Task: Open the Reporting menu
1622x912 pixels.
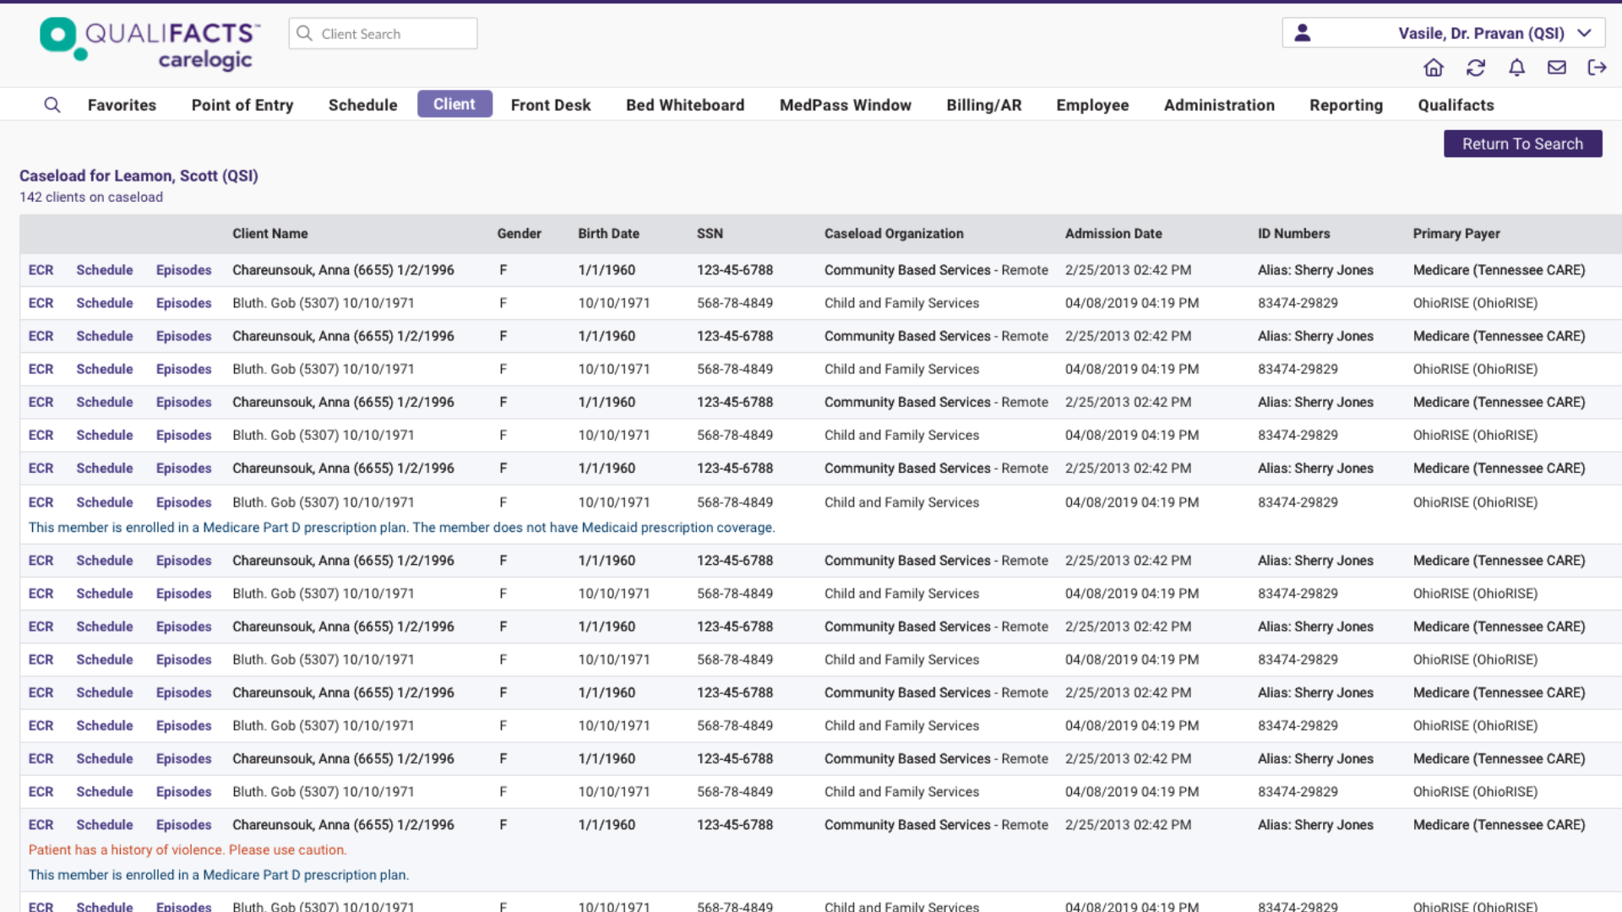Action: pos(1346,105)
